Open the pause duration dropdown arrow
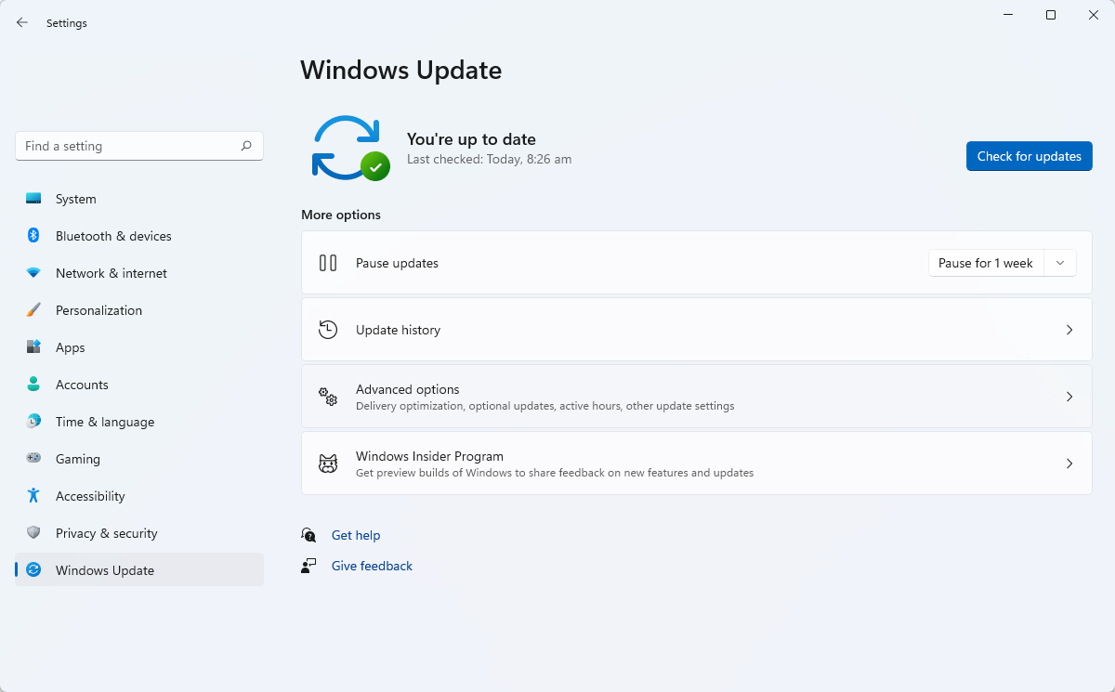 pos(1060,263)
